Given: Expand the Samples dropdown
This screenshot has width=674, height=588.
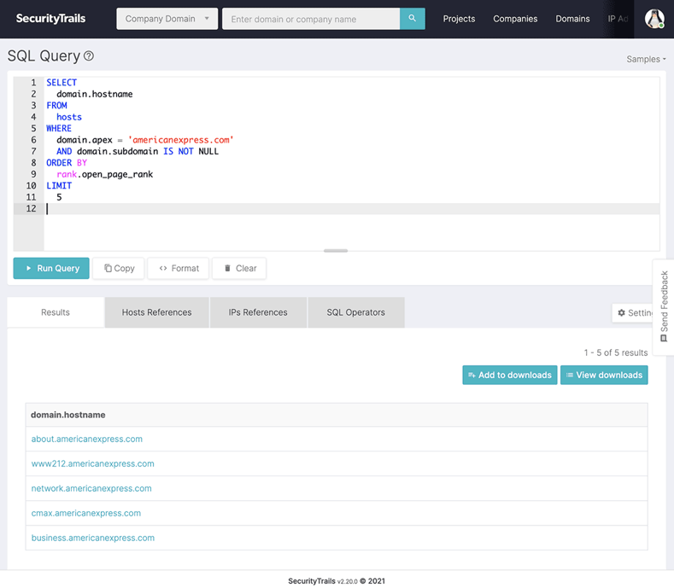Looking at the screenshot, I should click(646, 59).
